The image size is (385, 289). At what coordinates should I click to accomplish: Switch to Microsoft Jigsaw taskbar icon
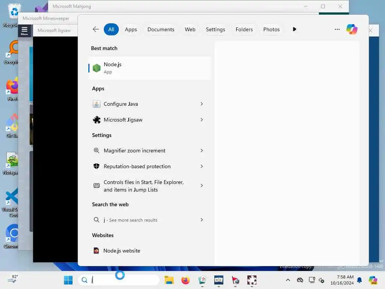click(252, 280)
